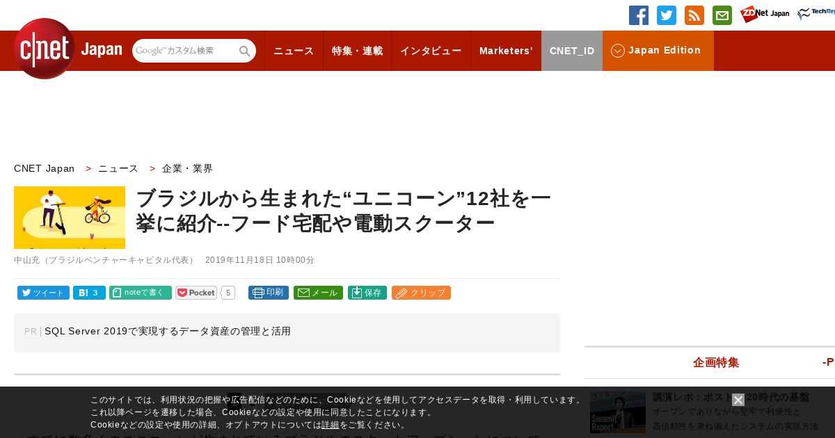The width and height of the screenshot is (835, 438).
Task: Go to 企業・業界 breadcrumb
Action: point(188,168)
